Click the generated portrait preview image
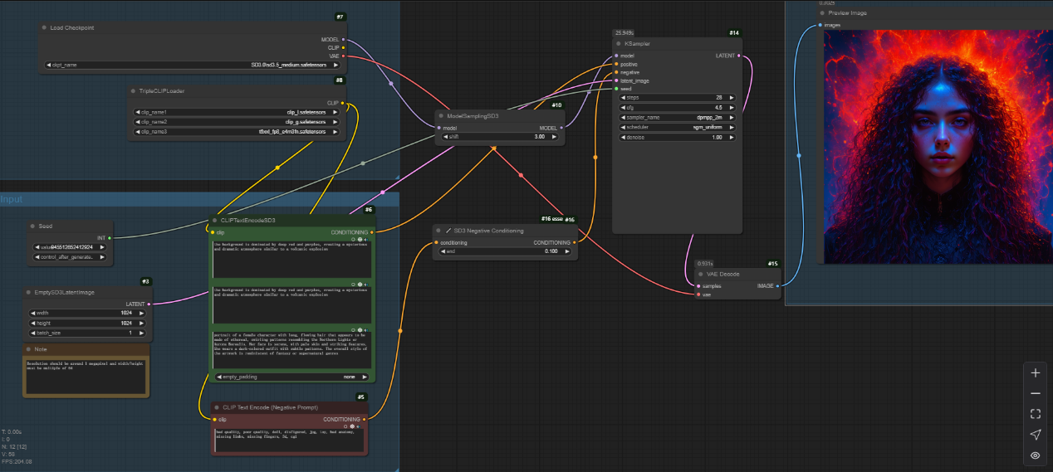This screenshot has height=472, width=1053. coord(938,145)
